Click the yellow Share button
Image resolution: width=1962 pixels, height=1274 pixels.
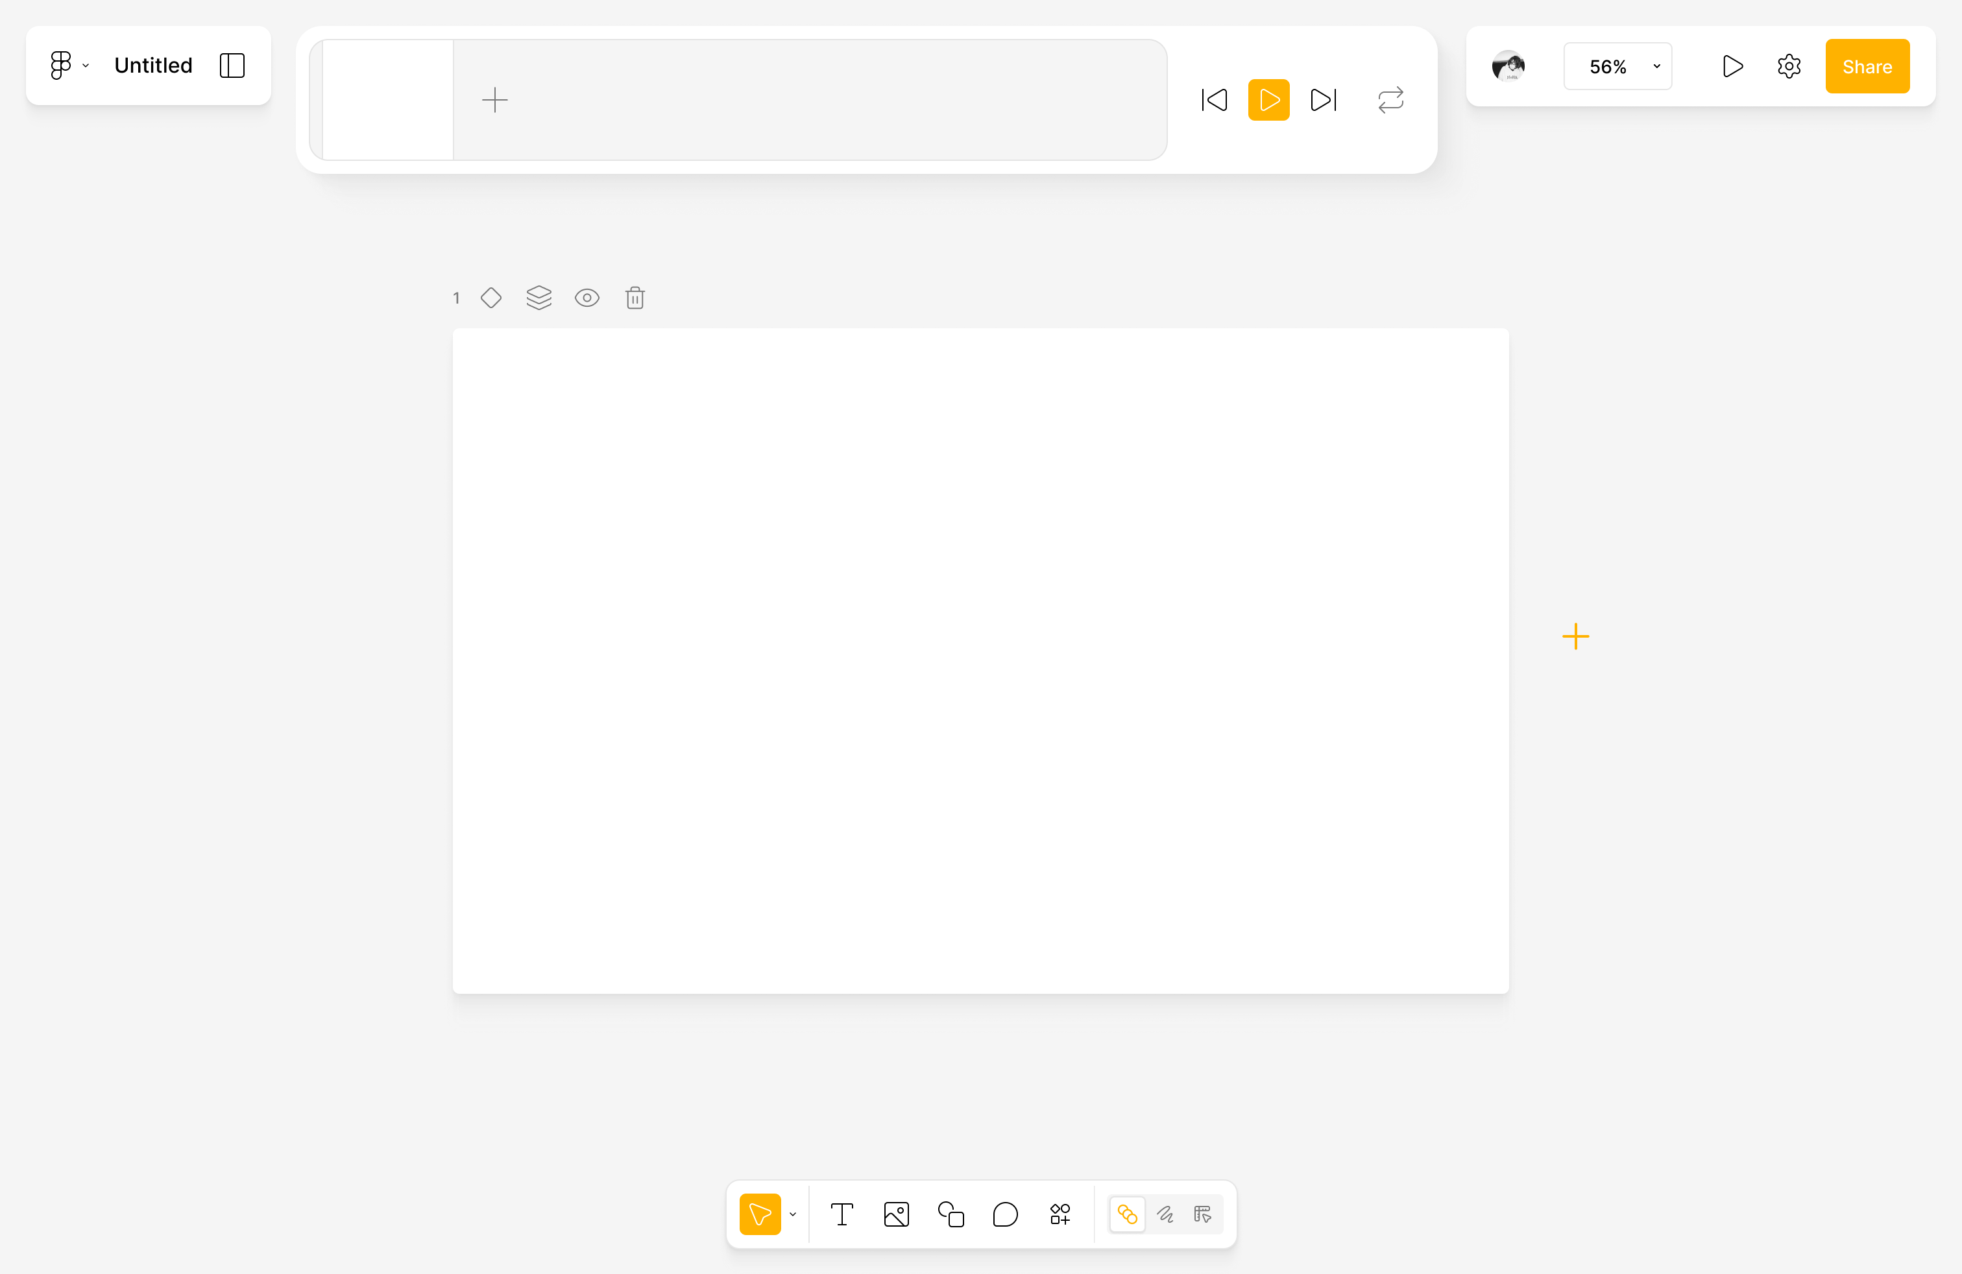[x=1867, y=66]
